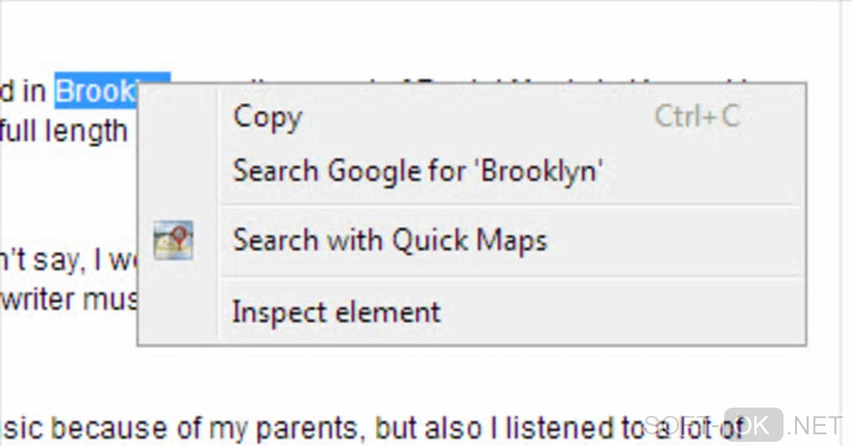Image resolution: width=852 pixels, height=446 pixels.
Task: Choose Search Google for 'Brooklyn'
Action: [x=417, y=171]
